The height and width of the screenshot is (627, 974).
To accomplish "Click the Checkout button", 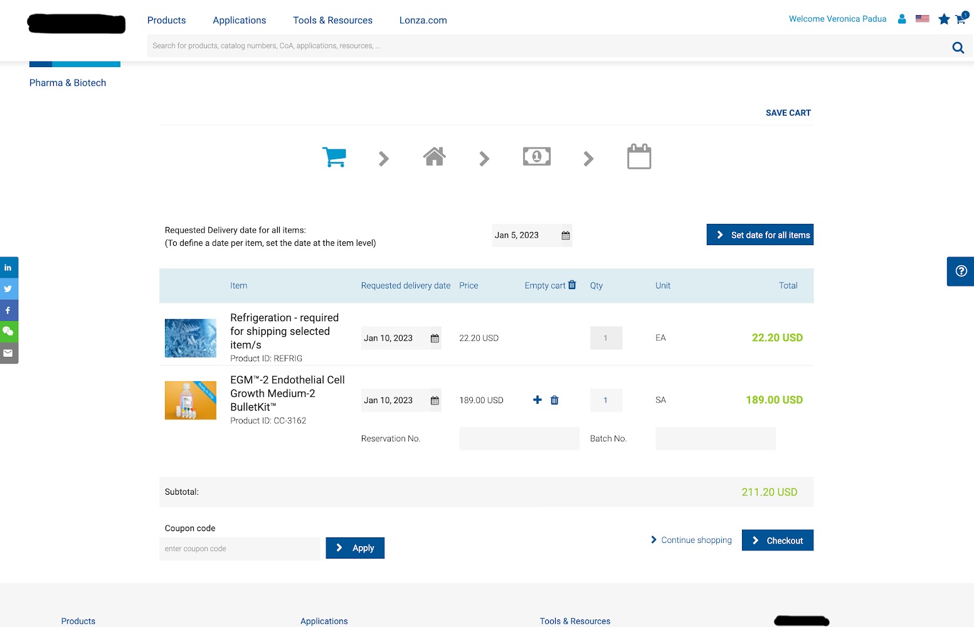I will pyautogui.click(x=777, y=540).
